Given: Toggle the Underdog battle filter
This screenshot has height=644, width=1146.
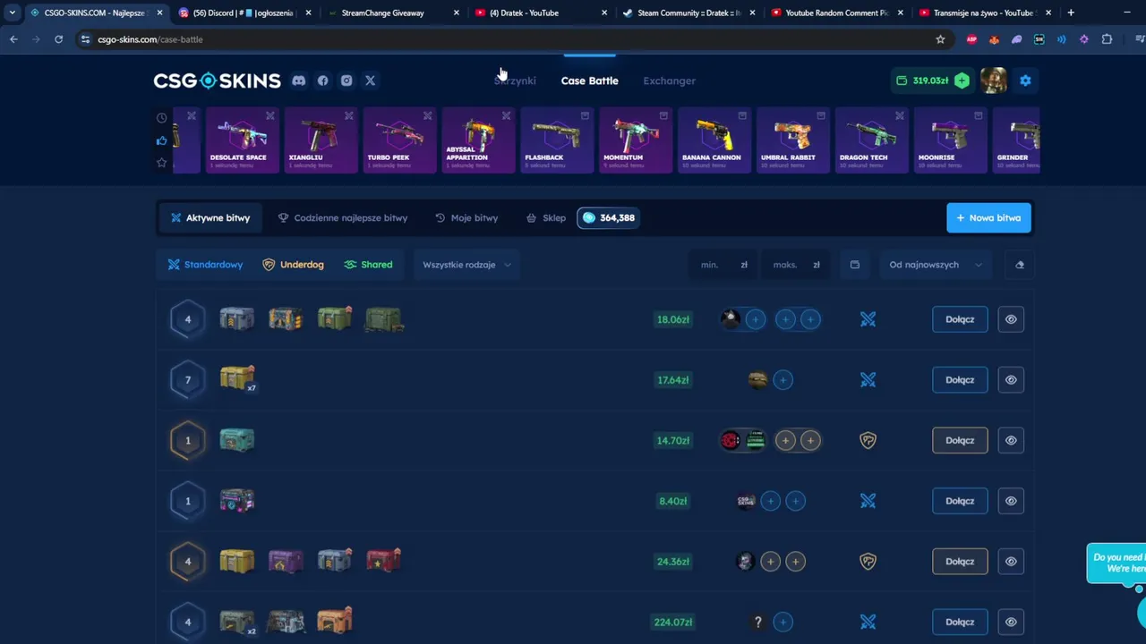Looking at the screenshot, I should tap(293, 265).
